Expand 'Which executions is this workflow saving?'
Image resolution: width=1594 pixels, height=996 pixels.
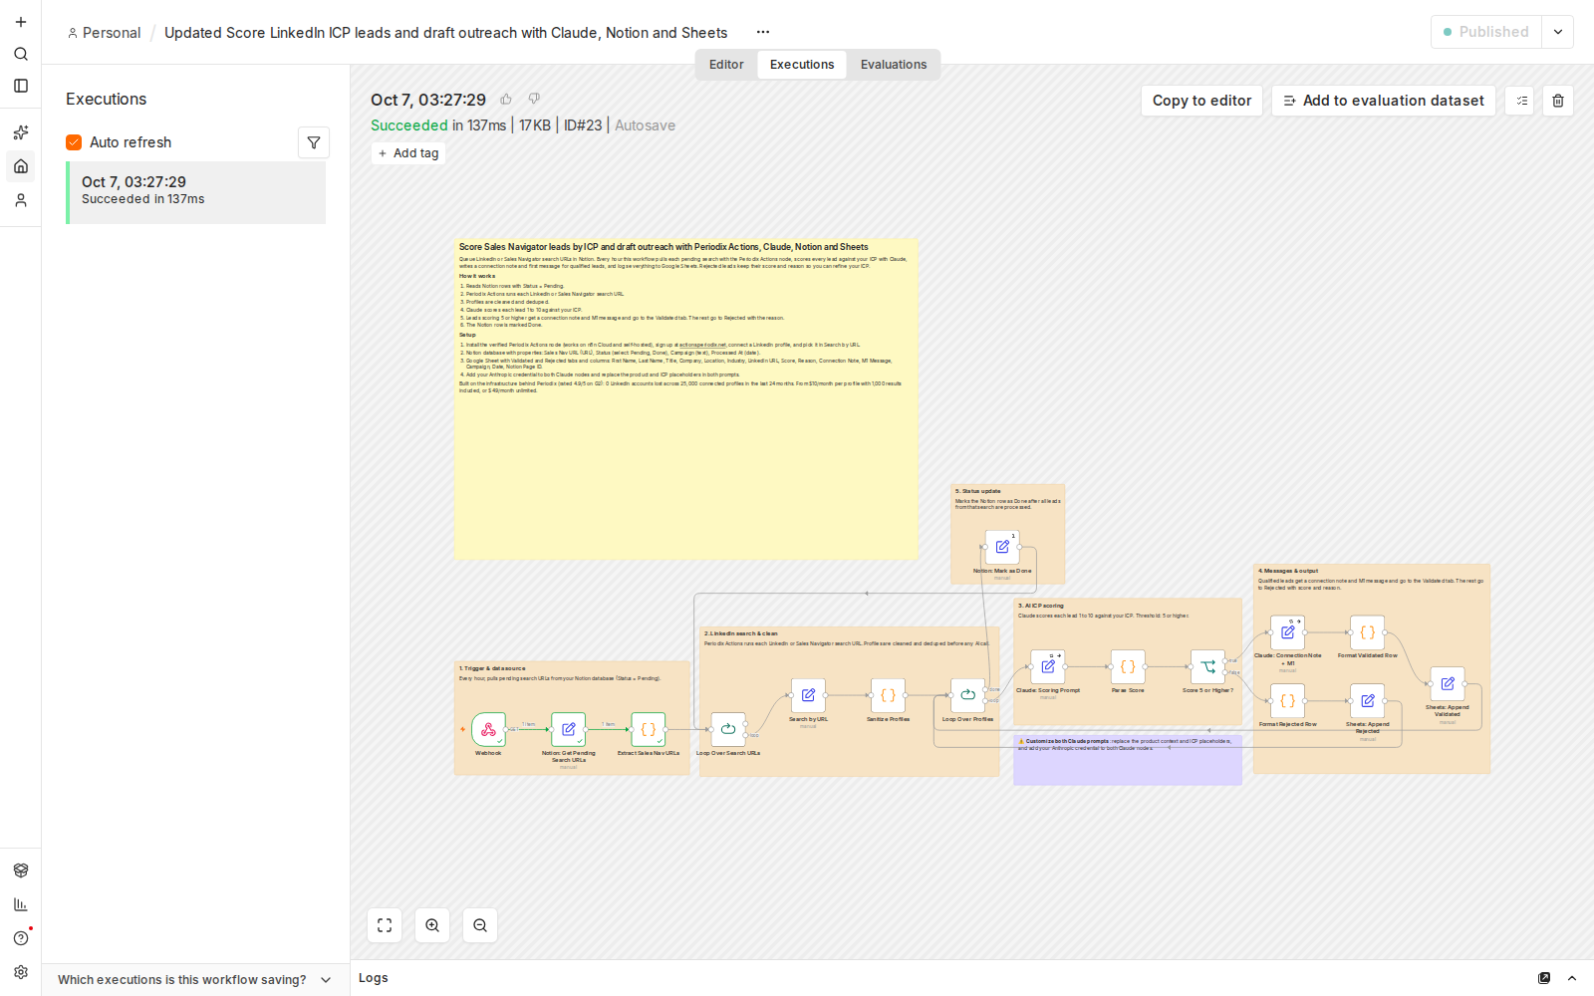click(x=194, y=980)
